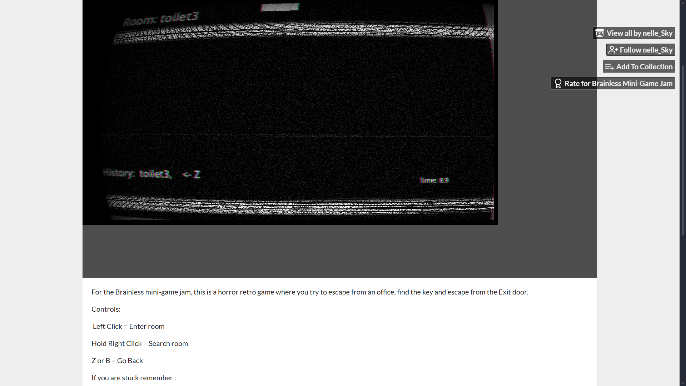Follow nelle_Sky using the text button
This screenshot has height=386, width=686.
[646, 50]
